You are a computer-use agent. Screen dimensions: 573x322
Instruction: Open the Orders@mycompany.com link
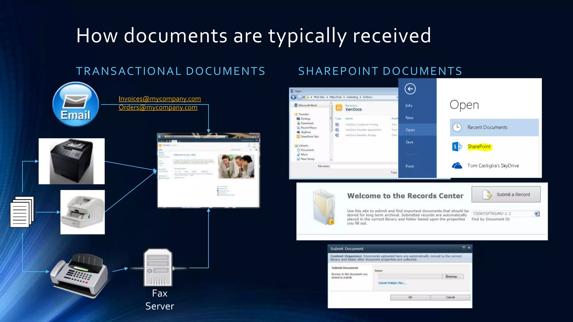point(158,107)
